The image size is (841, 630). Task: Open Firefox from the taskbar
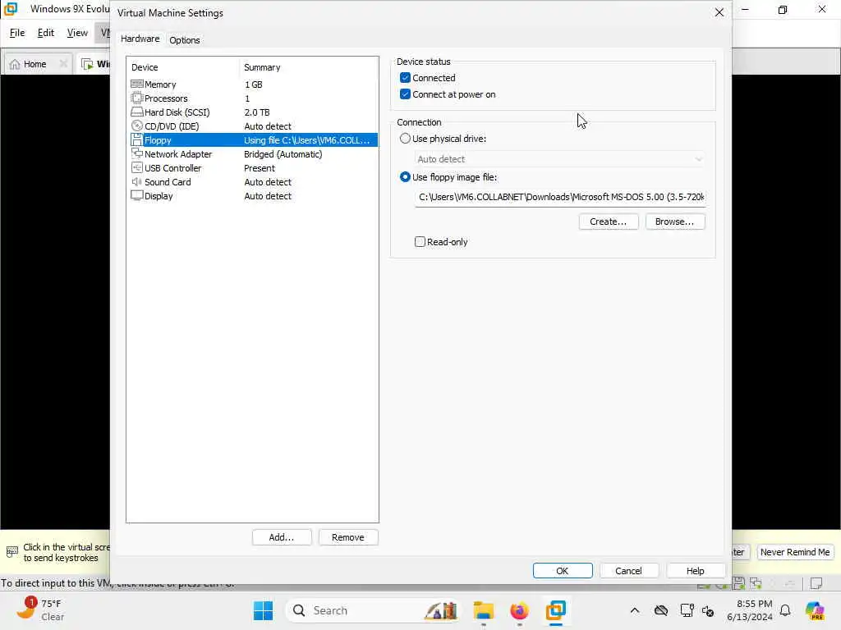(x=519, y=610)
